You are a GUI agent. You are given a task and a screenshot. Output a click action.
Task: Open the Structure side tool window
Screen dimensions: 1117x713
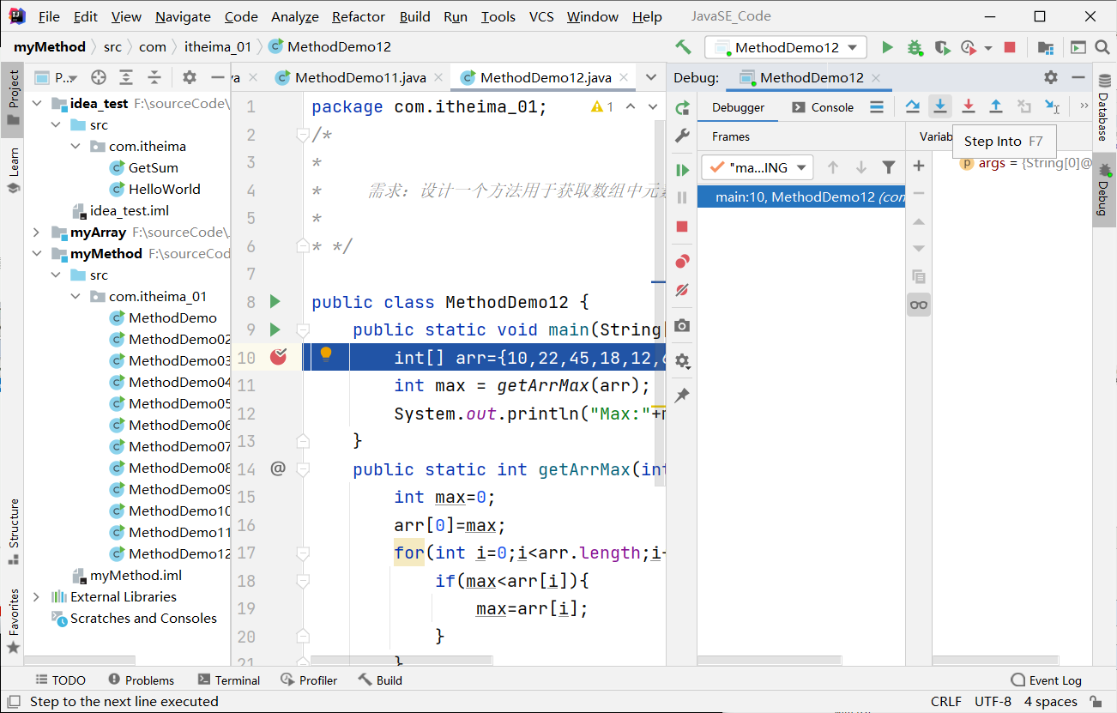click(x=13, y=531)
